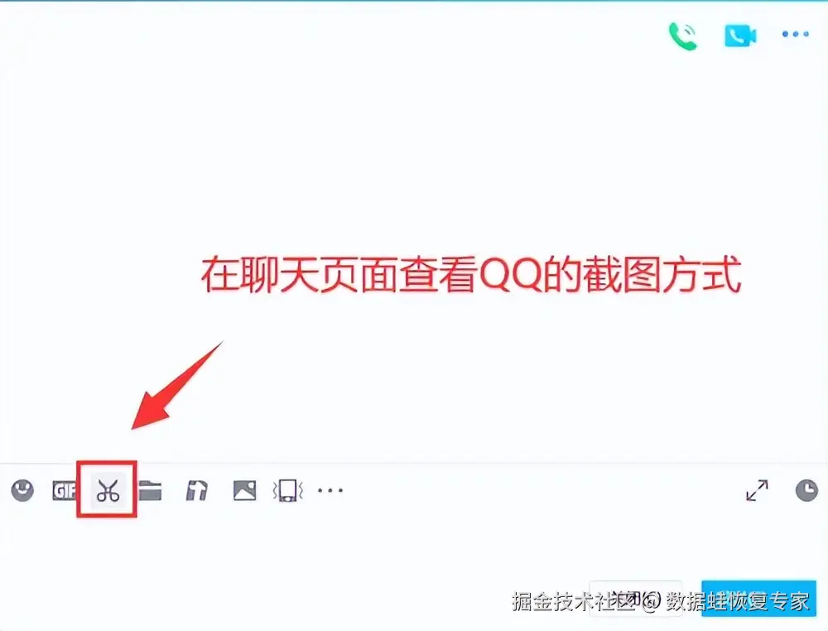Viewport: 828px width, 631px height.
Task: Click the 掘金技术社区 watermark text
Action: [574, 601]
